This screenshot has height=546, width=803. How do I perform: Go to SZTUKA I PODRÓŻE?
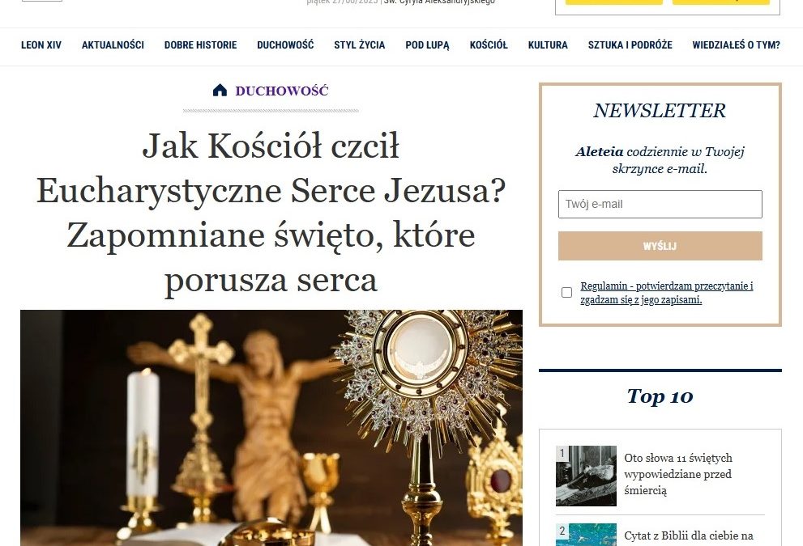[x=630, y=45]
